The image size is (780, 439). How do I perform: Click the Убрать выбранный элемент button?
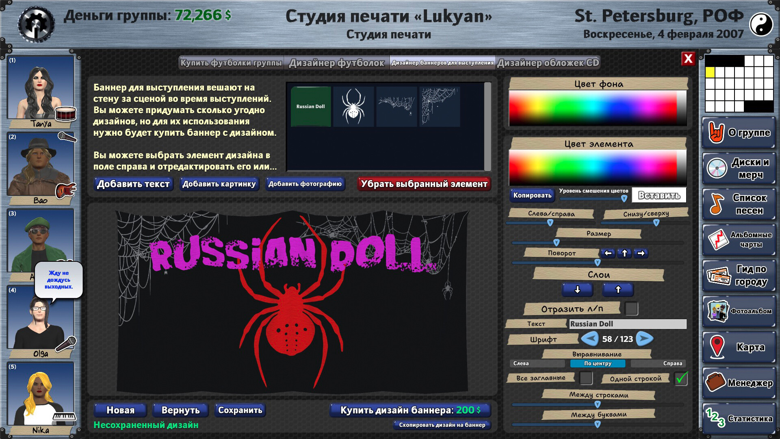click(x=423, y=184)
